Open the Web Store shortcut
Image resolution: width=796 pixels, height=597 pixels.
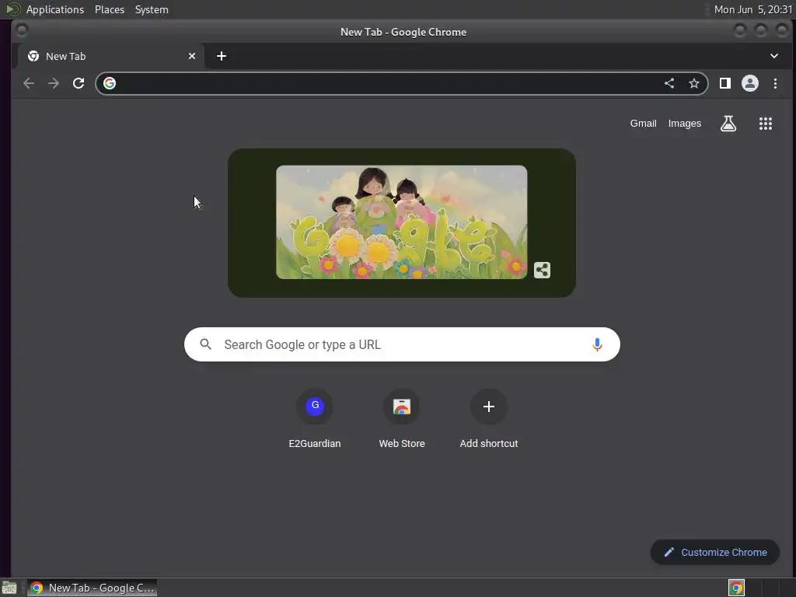[x=402, y=419]
